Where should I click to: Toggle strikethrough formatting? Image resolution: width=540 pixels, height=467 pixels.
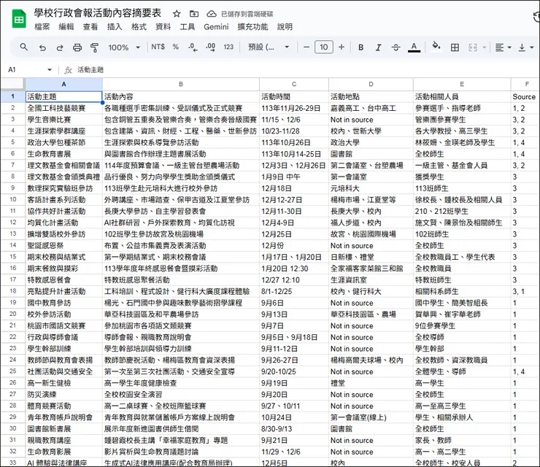(396, 47)
